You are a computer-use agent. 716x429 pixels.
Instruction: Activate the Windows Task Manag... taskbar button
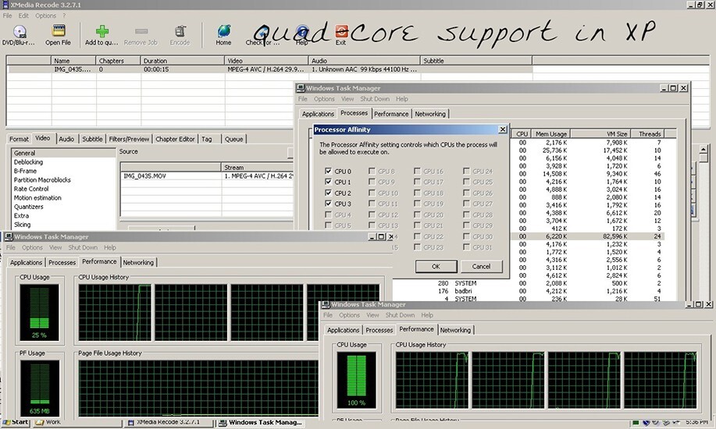coord(261,422)
